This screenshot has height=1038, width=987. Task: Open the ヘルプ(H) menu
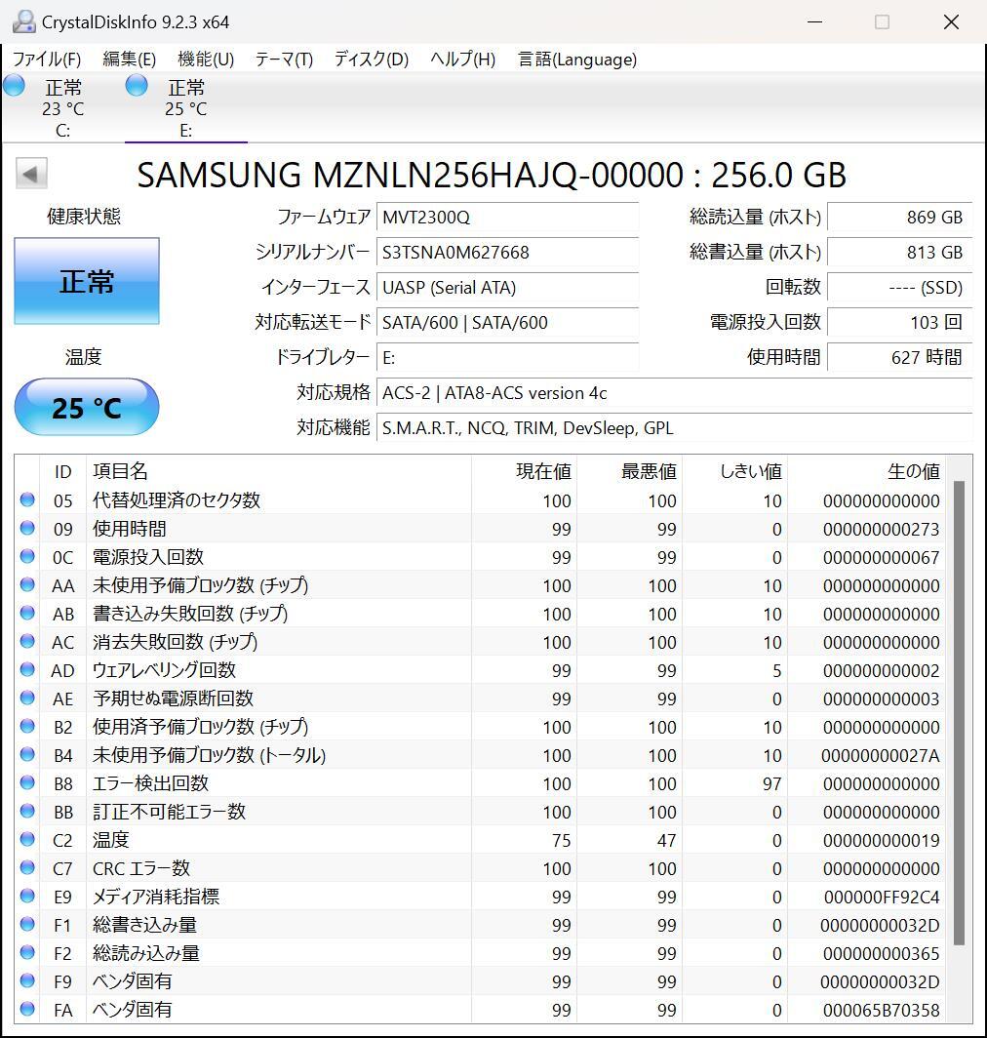point(462,60)
